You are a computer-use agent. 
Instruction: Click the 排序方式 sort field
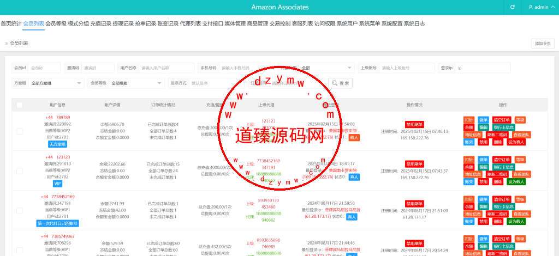217,83
